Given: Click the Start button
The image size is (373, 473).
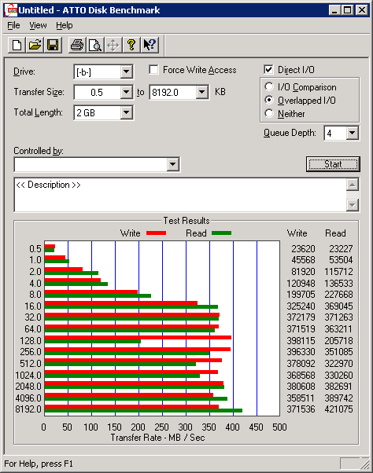Looking at the screenshot, I should click(333, 164).
